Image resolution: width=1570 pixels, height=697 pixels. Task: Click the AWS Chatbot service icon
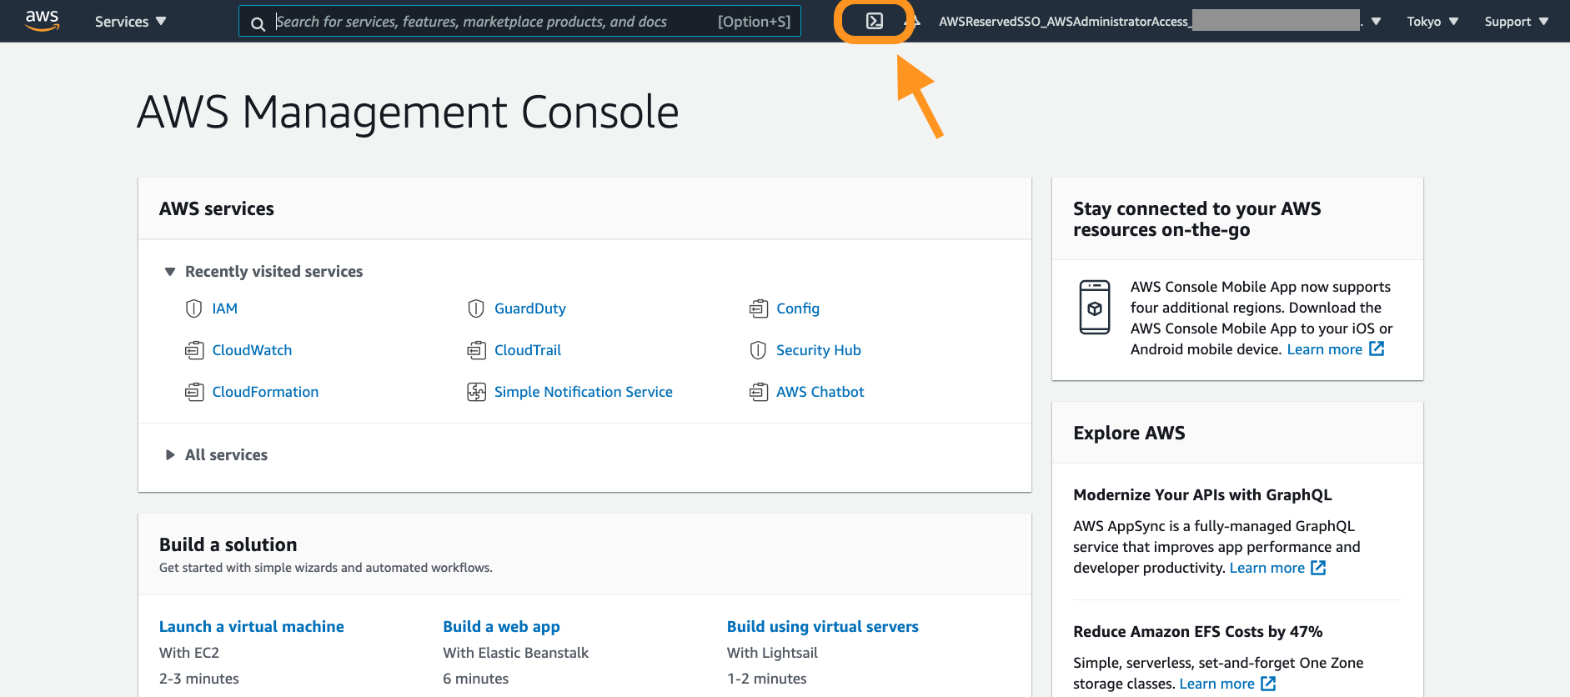coord(758,392)
